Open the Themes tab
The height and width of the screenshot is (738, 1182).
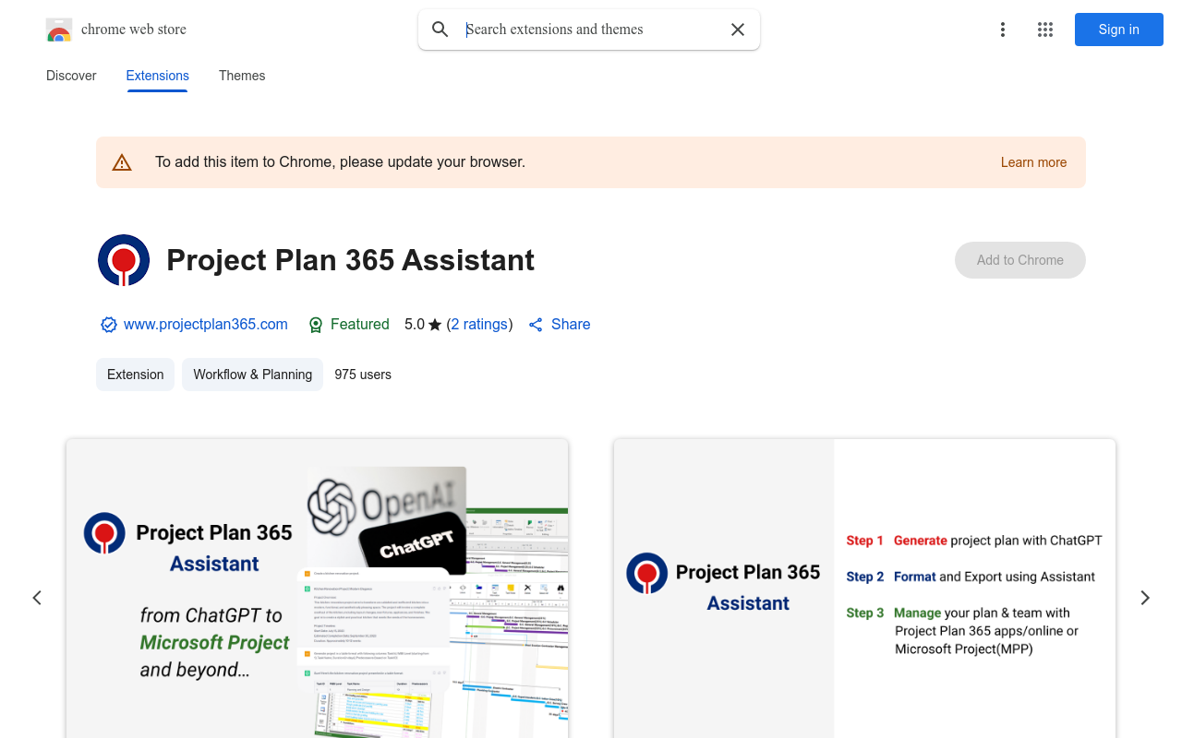coord(242,76)
